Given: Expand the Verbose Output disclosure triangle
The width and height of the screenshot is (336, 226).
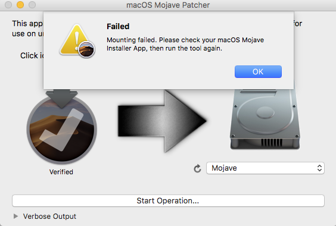Looking at the screenshot, I should click(15, 216).
